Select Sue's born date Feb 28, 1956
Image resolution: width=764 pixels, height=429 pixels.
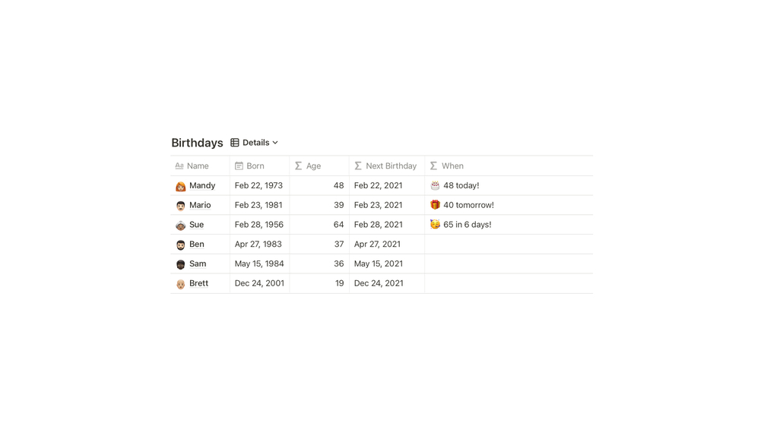[x=259, y=225]
